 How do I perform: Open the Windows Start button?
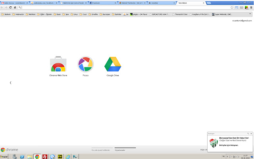4,157
